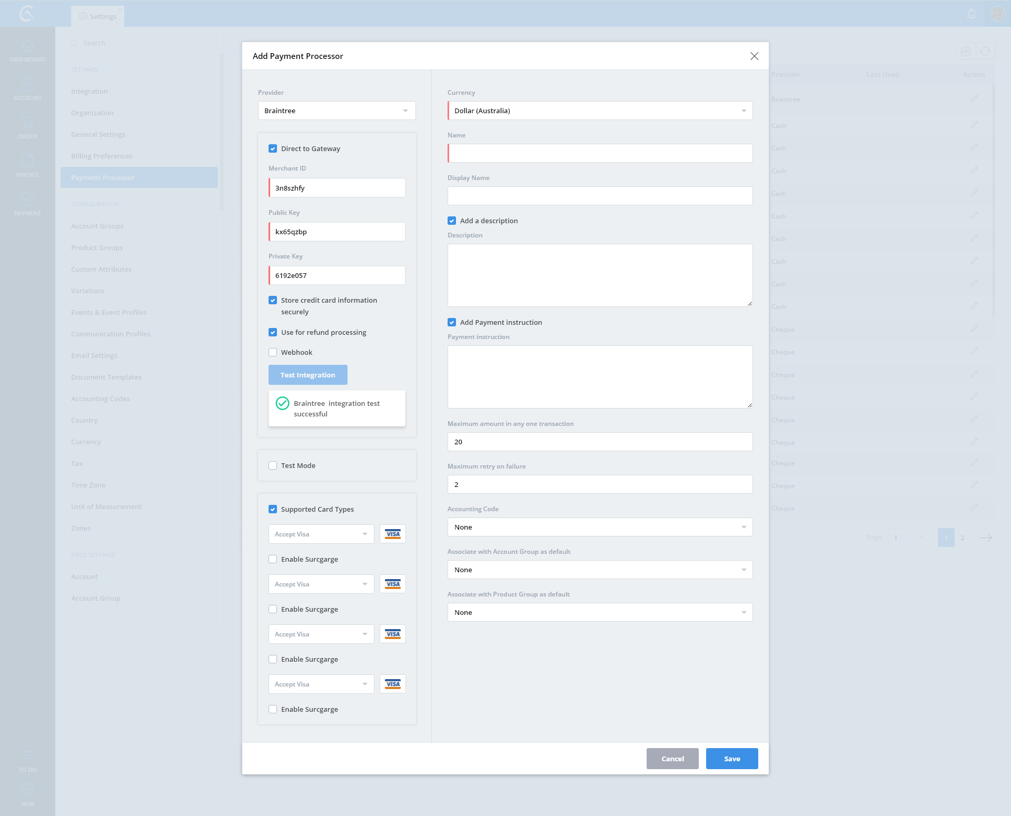Toggle the Test Mode checkbox
Viewport: 1011px width, 816px height.
[273, 465]
